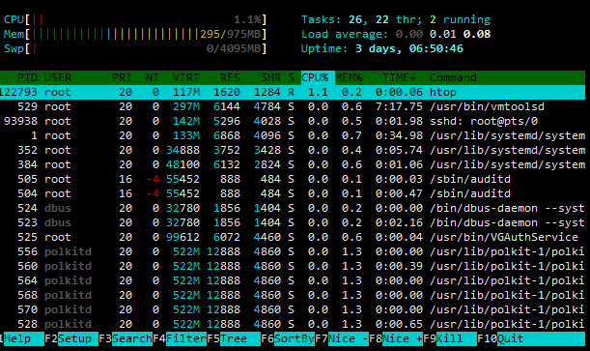The image size is (590, 351).
Task: Open the F2 Setup menu
Action: click(71, 338)
